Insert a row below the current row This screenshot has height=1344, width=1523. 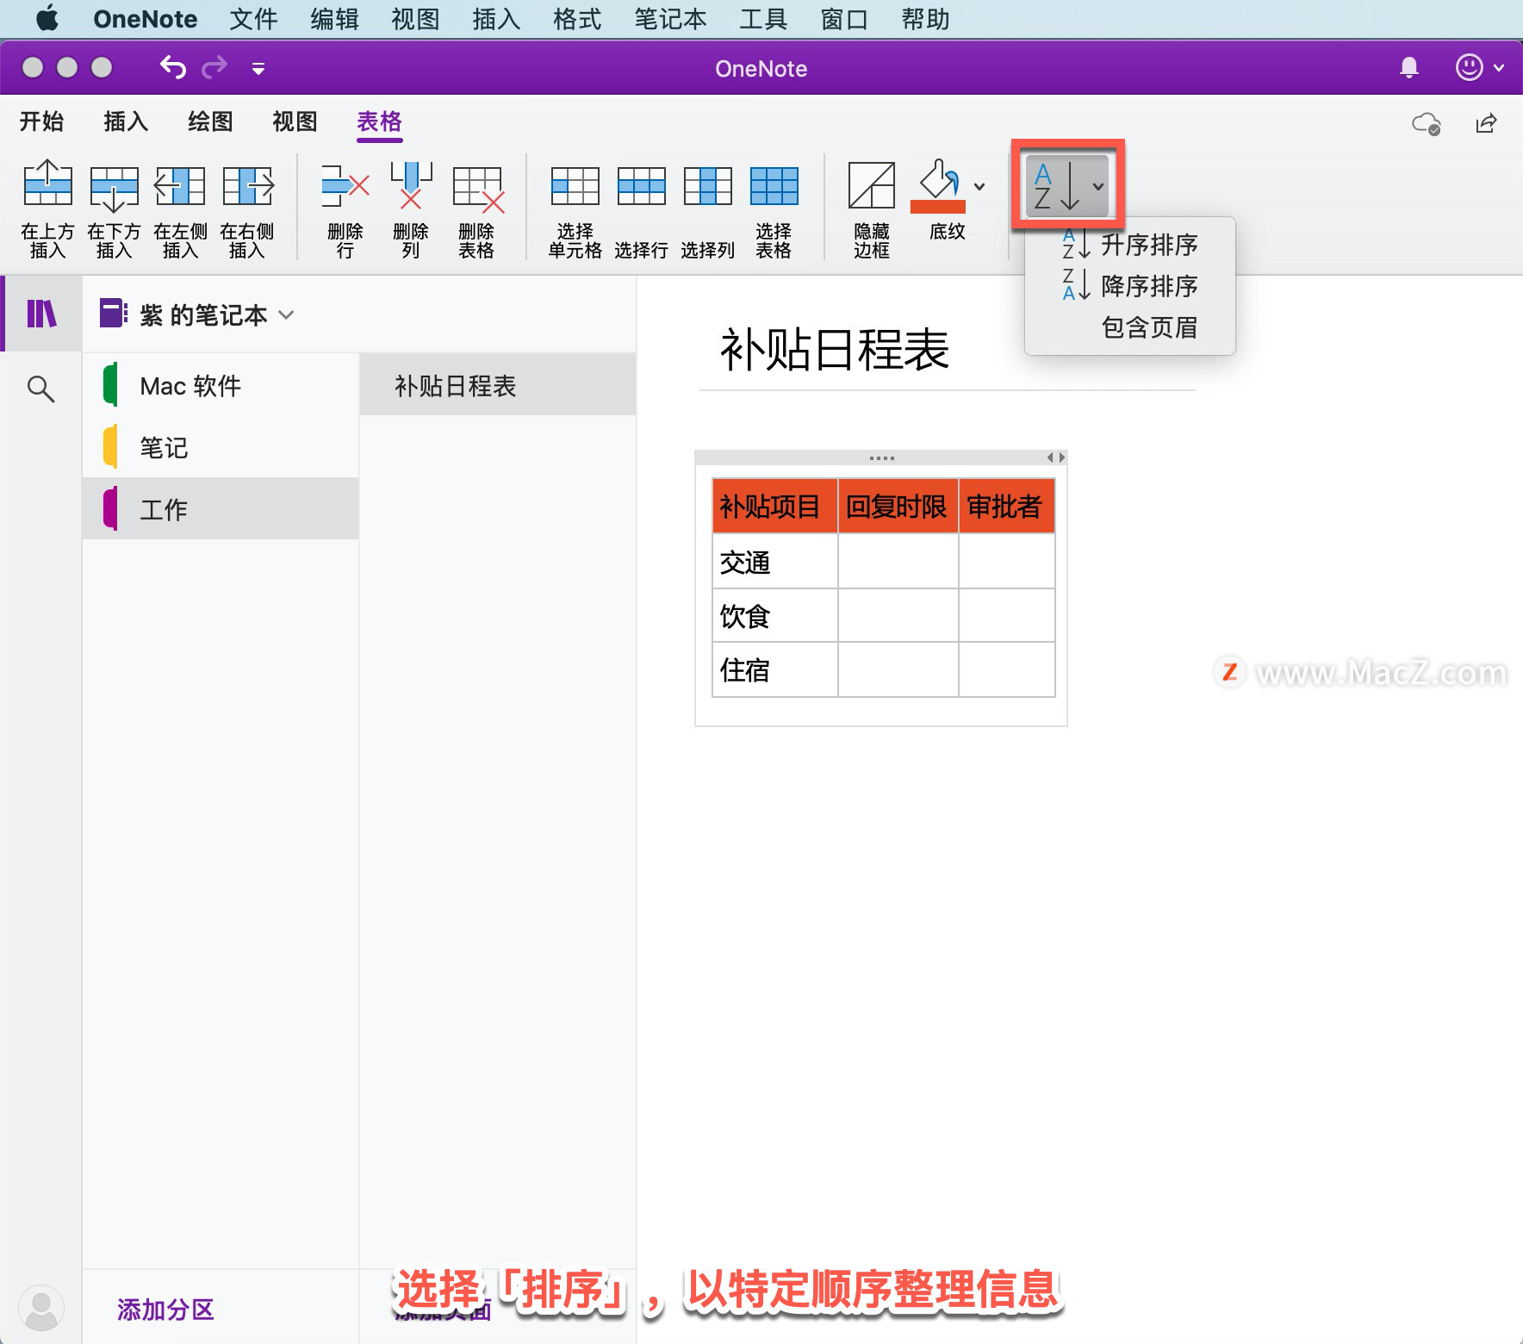tap(114, 208)
